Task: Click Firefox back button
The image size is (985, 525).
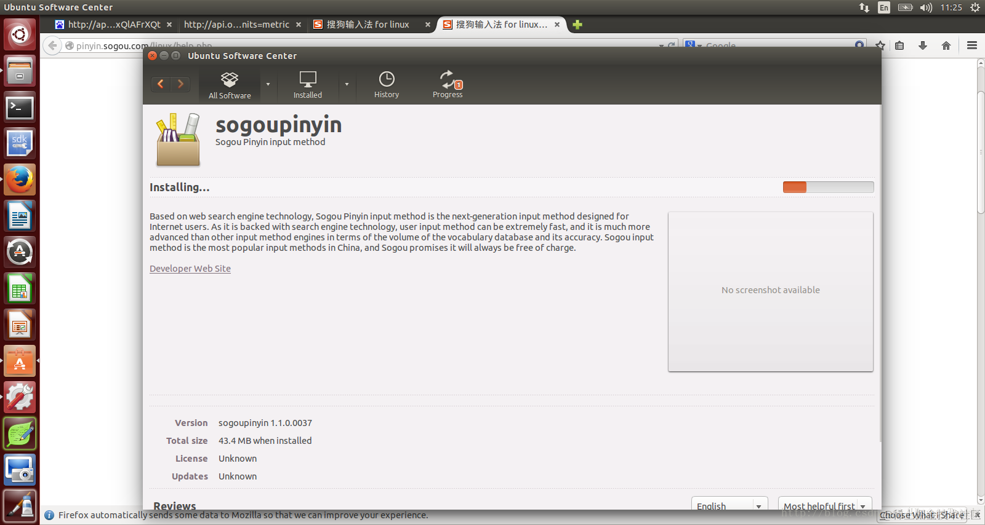Action: pyautogui.click(x=52, y=45)
